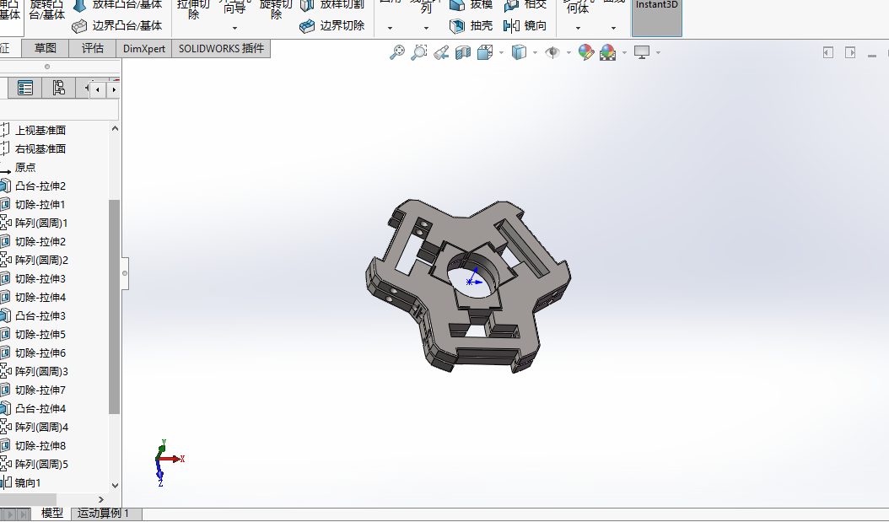Click the Hide/Show Items eye icon
This screenshot has width=889, height=522.
(552, 53)
